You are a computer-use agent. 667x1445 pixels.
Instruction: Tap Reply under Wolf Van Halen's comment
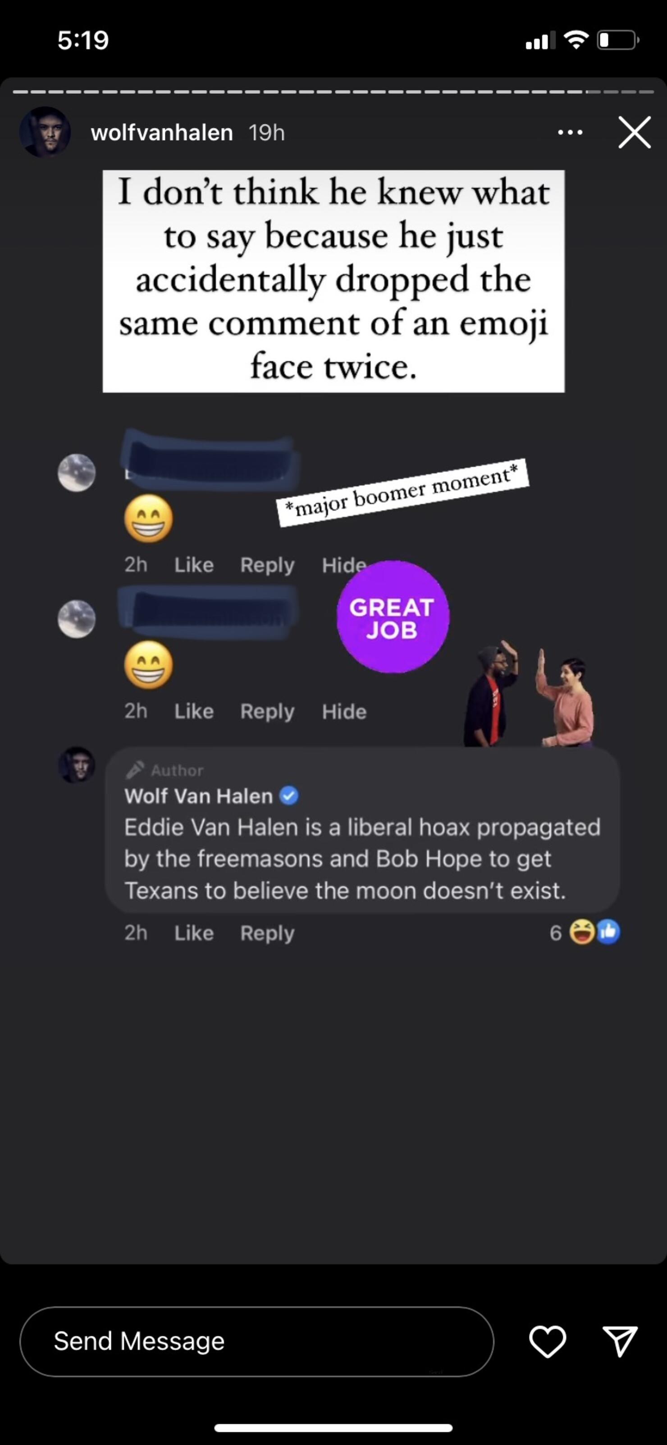[x=267, y=934]
